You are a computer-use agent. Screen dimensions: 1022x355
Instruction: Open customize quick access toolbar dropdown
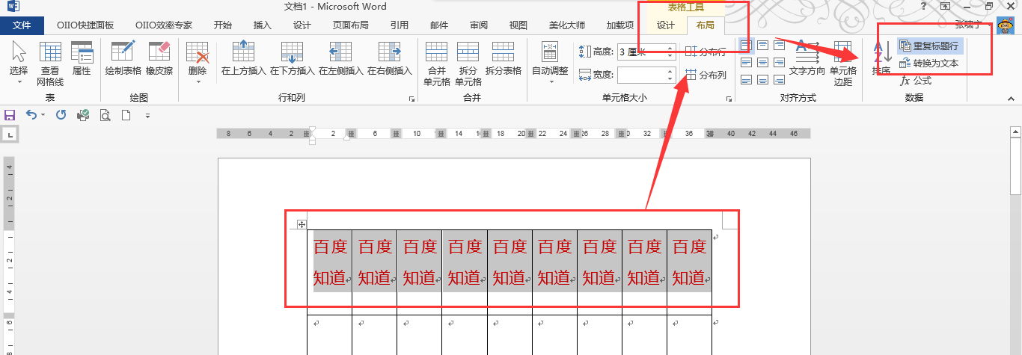[147, 116]
